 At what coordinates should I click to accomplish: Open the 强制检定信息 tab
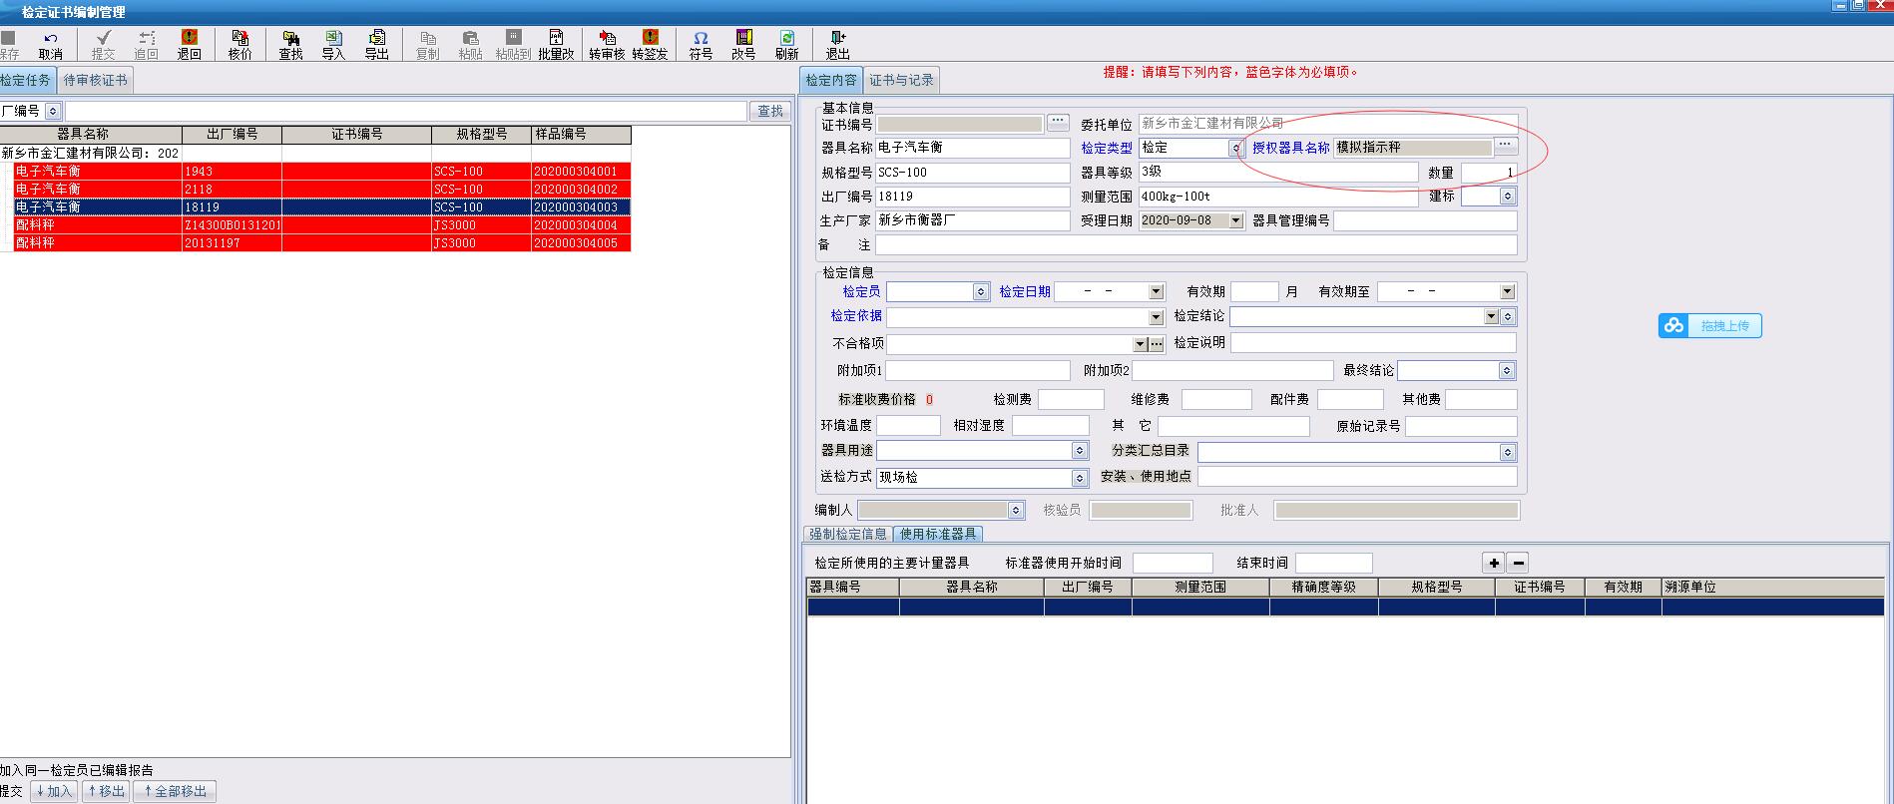point(847,534)
